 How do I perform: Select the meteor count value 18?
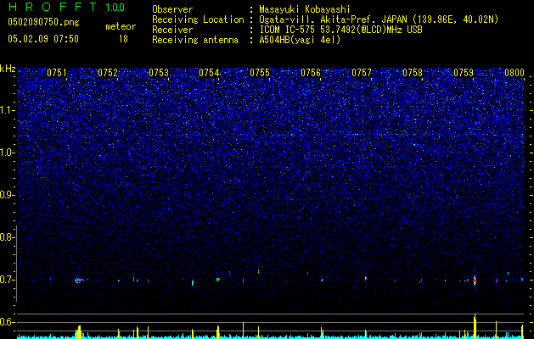tap(123, 39)
